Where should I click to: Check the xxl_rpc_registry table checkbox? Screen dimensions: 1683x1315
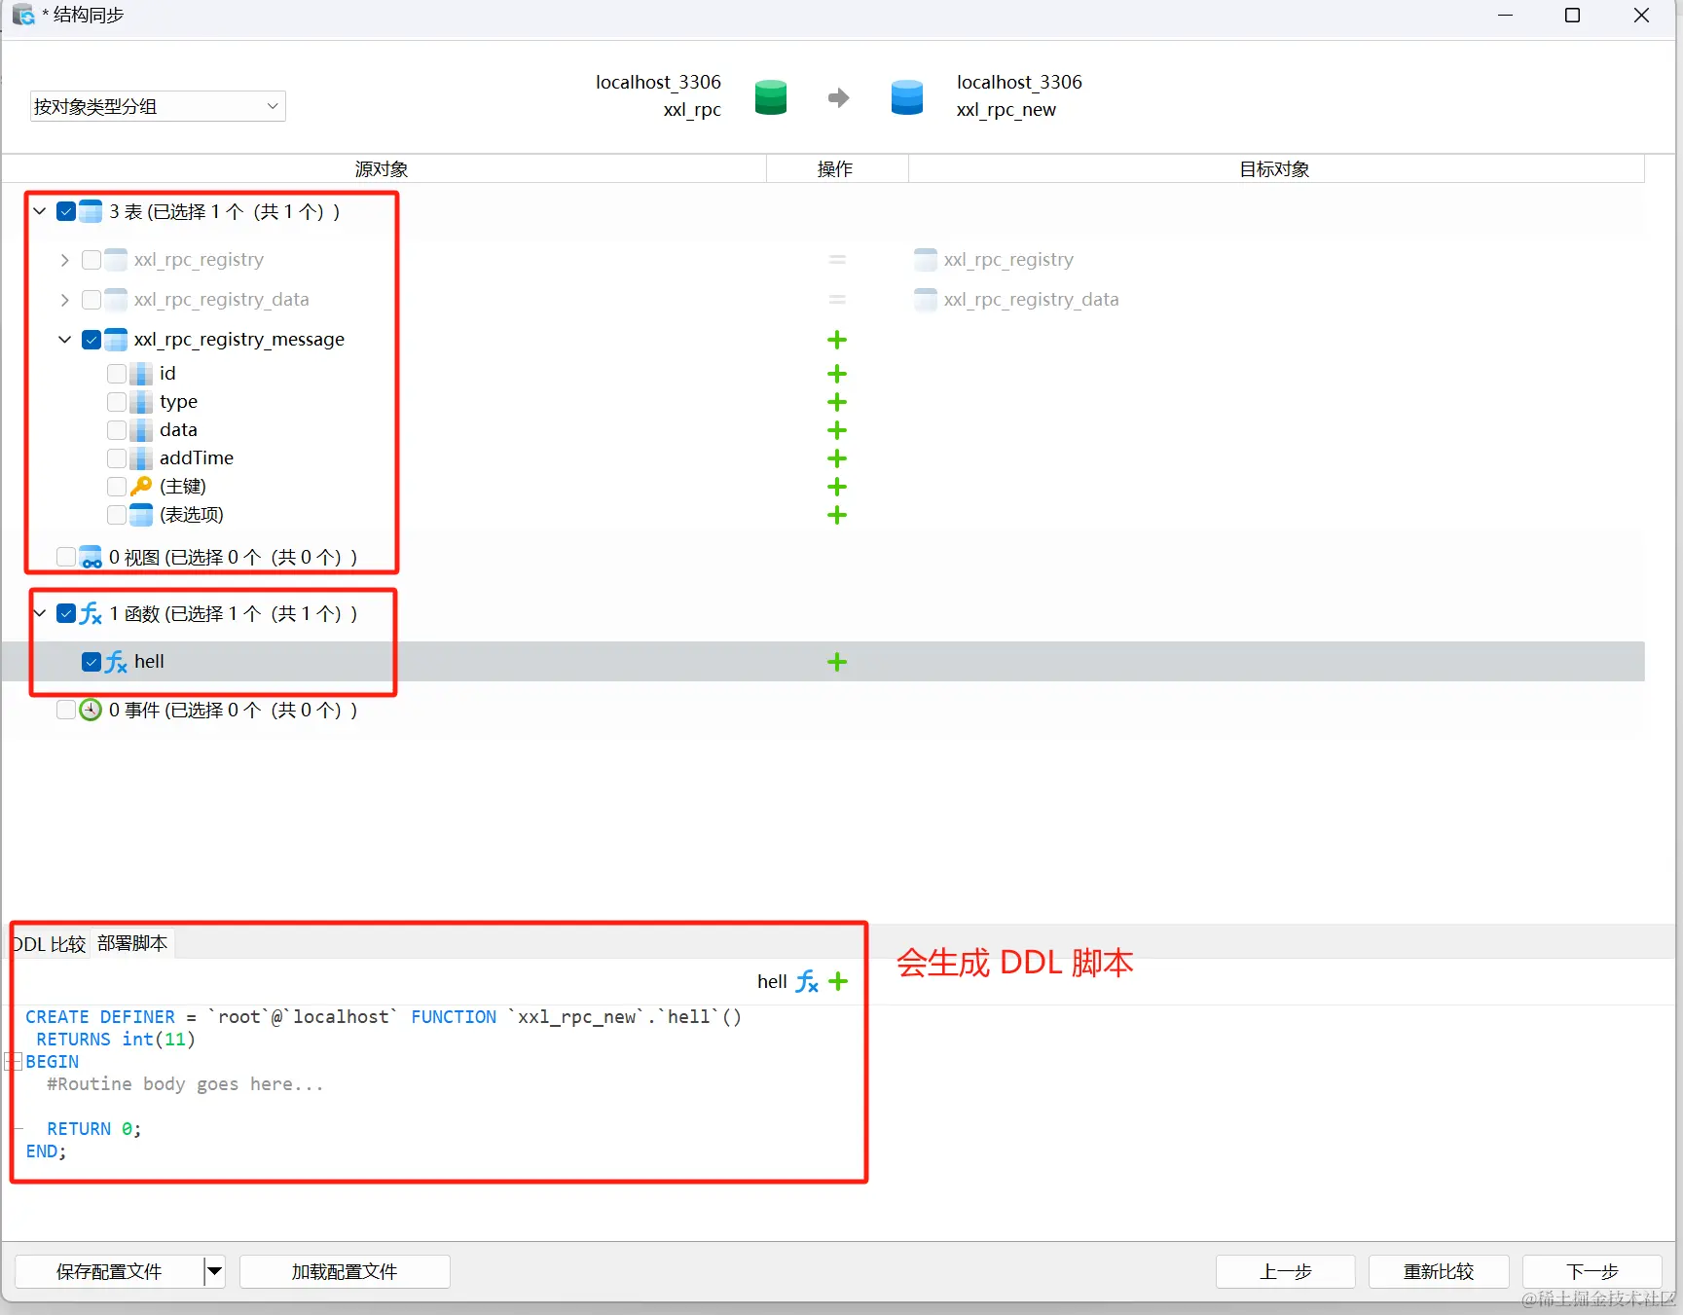[x=91, y=260]
